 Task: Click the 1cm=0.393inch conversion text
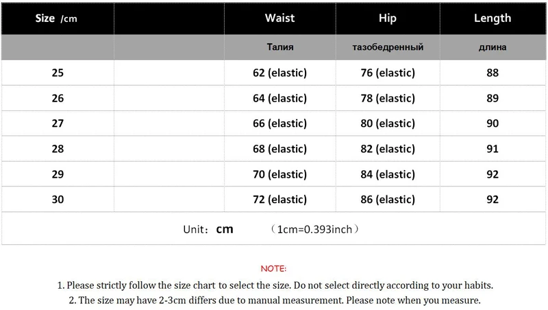(x=314, y=230)
